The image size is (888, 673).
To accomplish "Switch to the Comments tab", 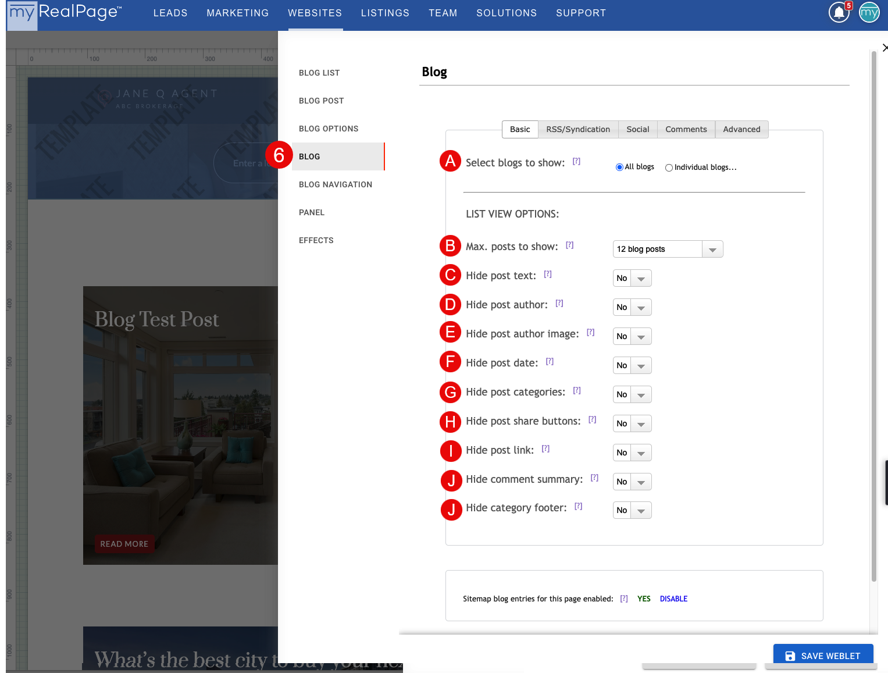I will (686, 129).
